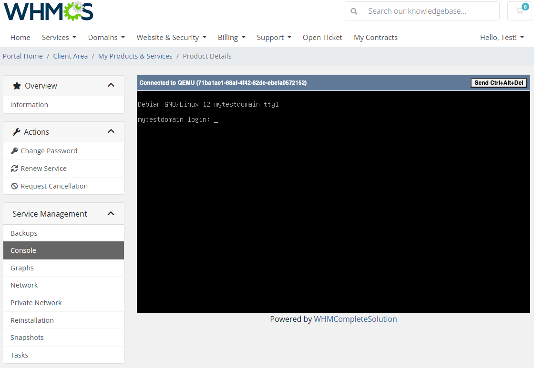Click the WHMCS logo
The width and height of the screenshot is (534, 368).
click(x=48, y=11)
